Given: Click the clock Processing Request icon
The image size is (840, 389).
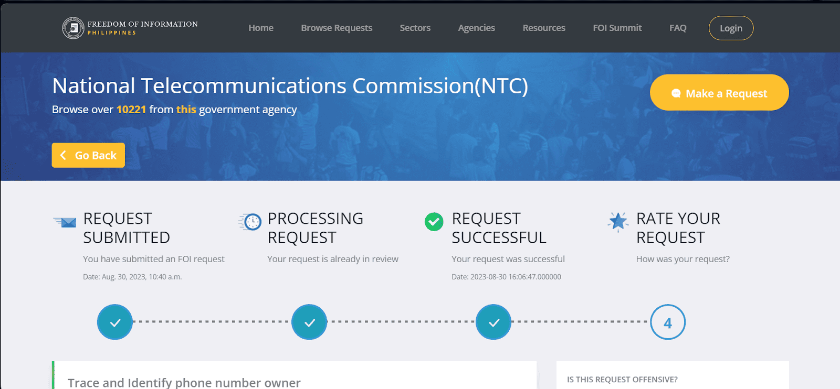Looking at the screenshot, I should 250,222.
